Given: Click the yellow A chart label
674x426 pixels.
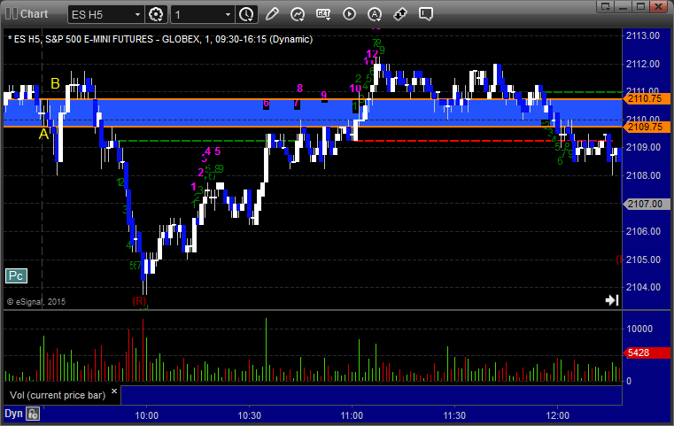Looking at the screenshot, I should (x=43, y=134).
